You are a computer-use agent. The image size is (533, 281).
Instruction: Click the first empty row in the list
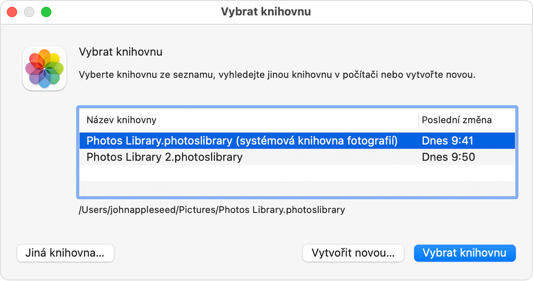point(297,173)
